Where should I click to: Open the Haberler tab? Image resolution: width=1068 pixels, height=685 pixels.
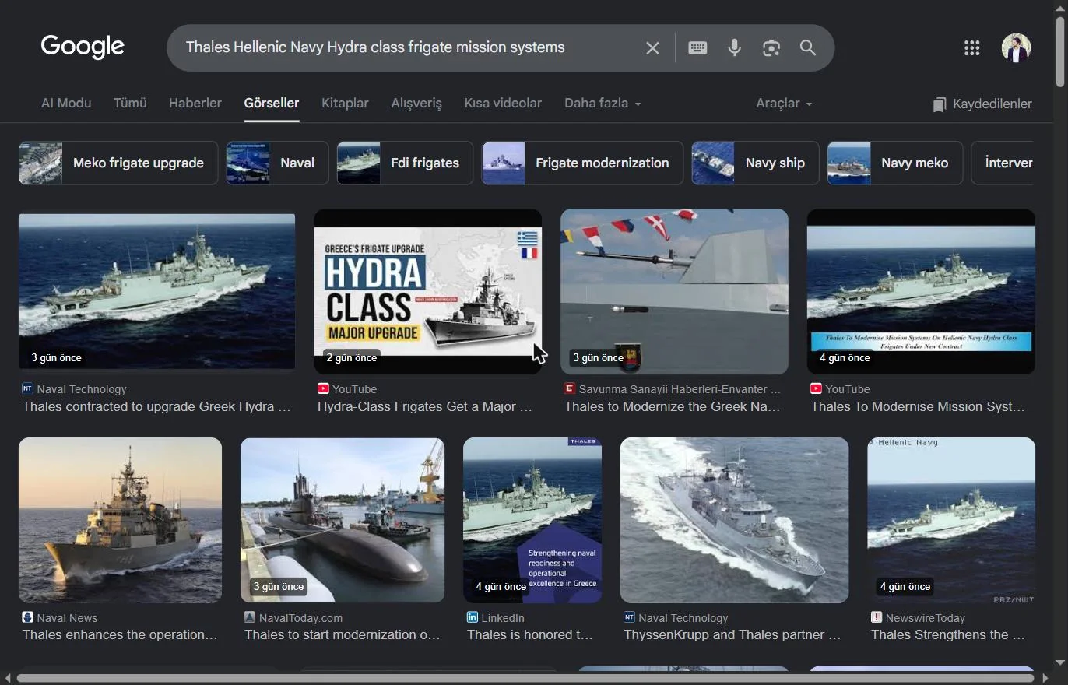(195, 103)
